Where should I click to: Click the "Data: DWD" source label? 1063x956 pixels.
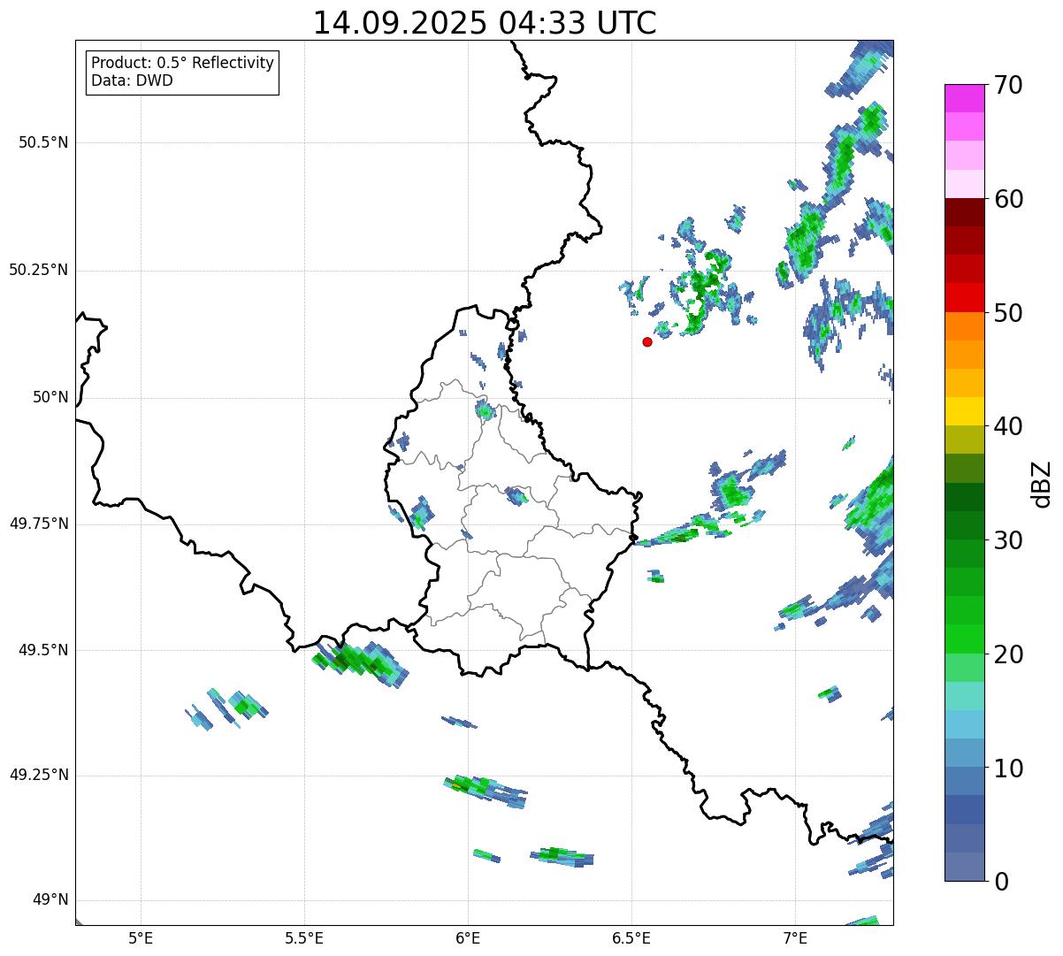(132, 81)
